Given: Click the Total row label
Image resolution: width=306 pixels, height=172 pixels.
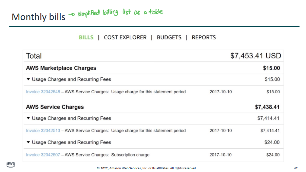Looking at the screenshot, I should [34, 56].
